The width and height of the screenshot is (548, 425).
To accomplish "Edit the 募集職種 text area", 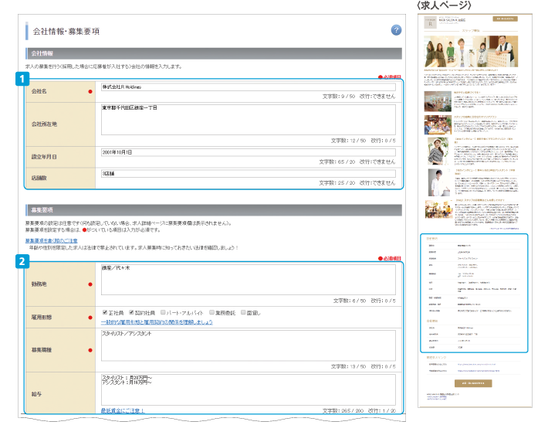I will (247, 345).
